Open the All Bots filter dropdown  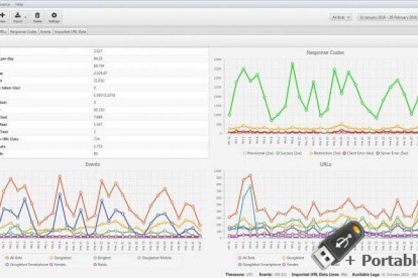[340, 17]
